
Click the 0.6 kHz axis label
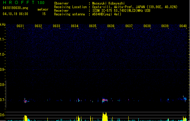click(2, 115)
